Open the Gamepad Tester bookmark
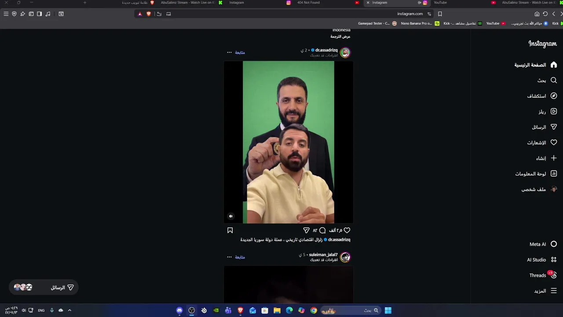Screen dimensions: 563x317 377,23
